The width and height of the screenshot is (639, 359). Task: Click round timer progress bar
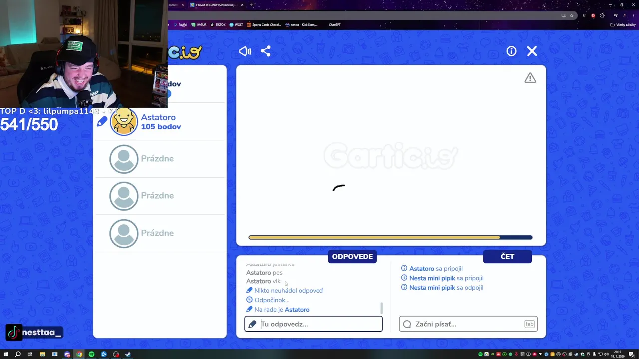click(x=390, y=238)
